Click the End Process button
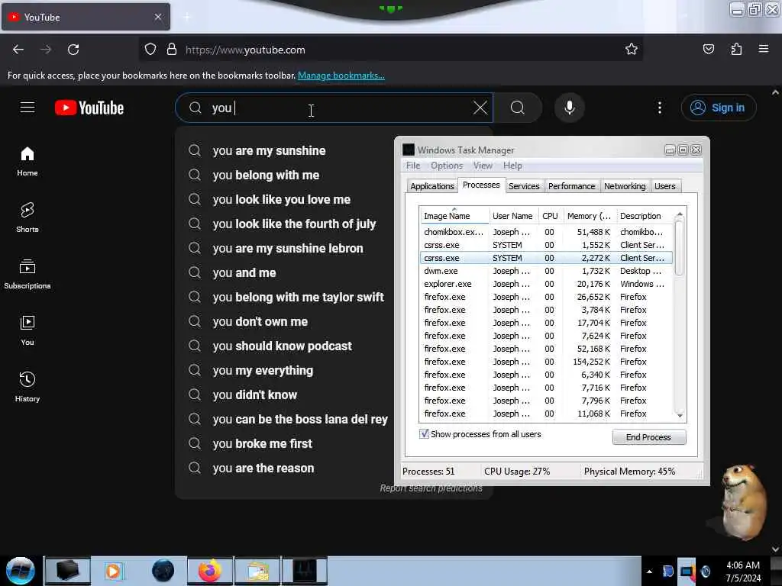 pyautogui.click(x=649, y=437)
